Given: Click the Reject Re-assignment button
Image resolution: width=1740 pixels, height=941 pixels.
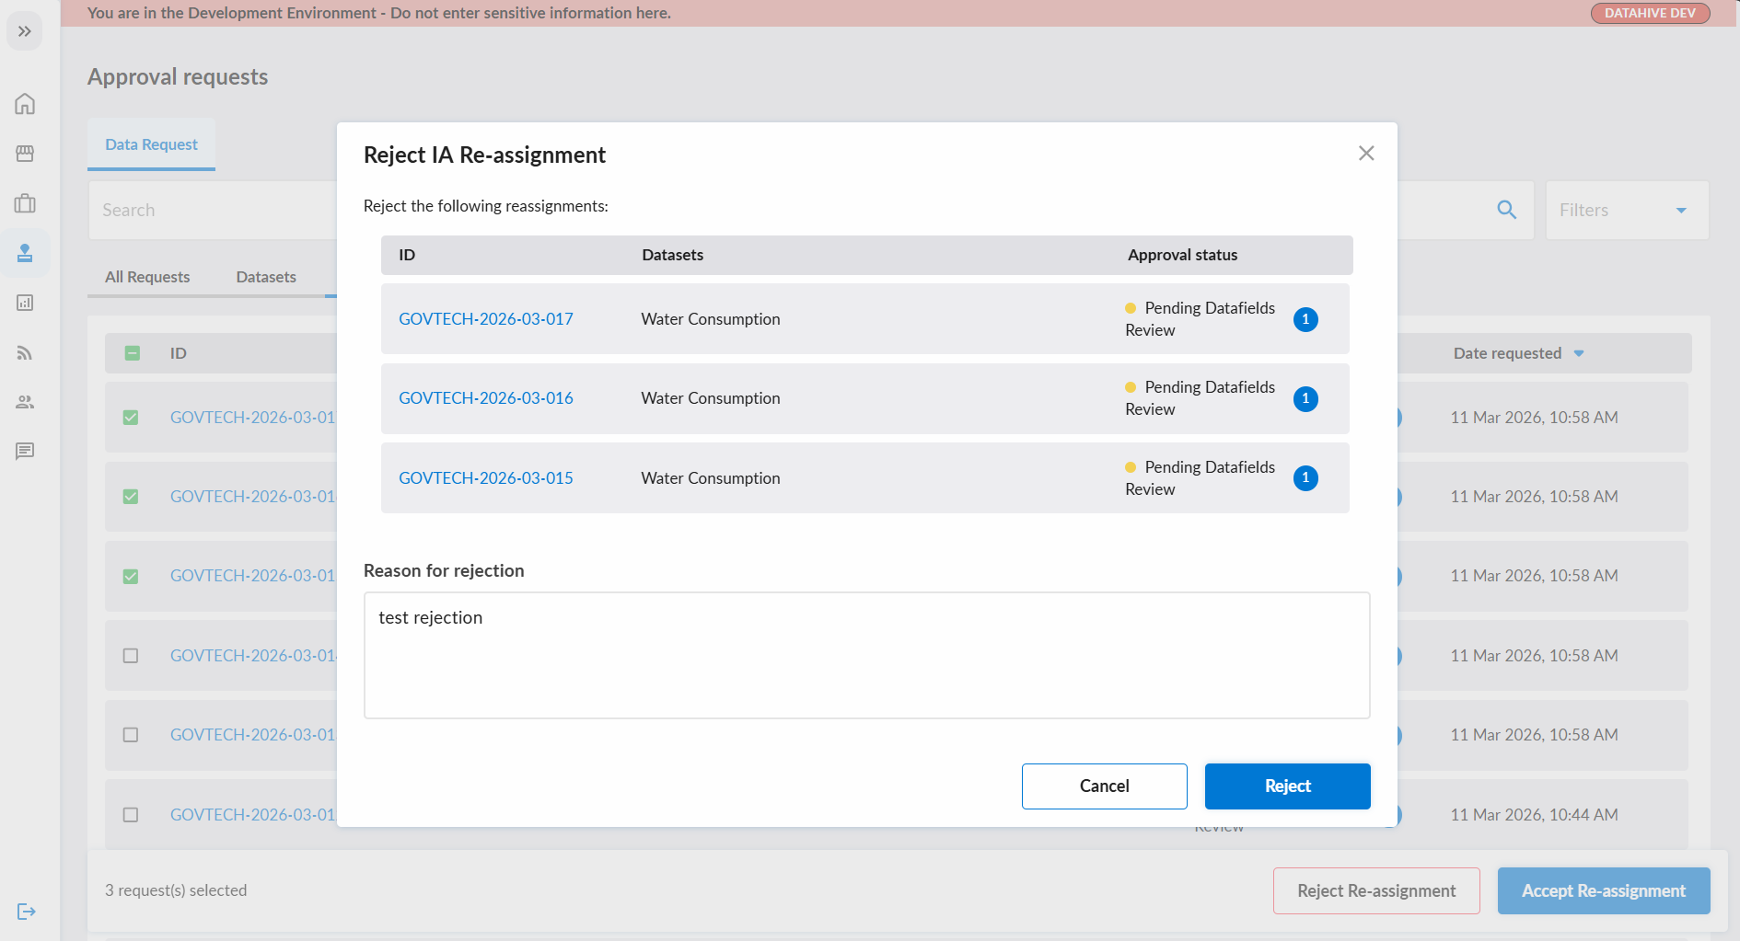Looking at the screenshot, I should [1376, 890].
